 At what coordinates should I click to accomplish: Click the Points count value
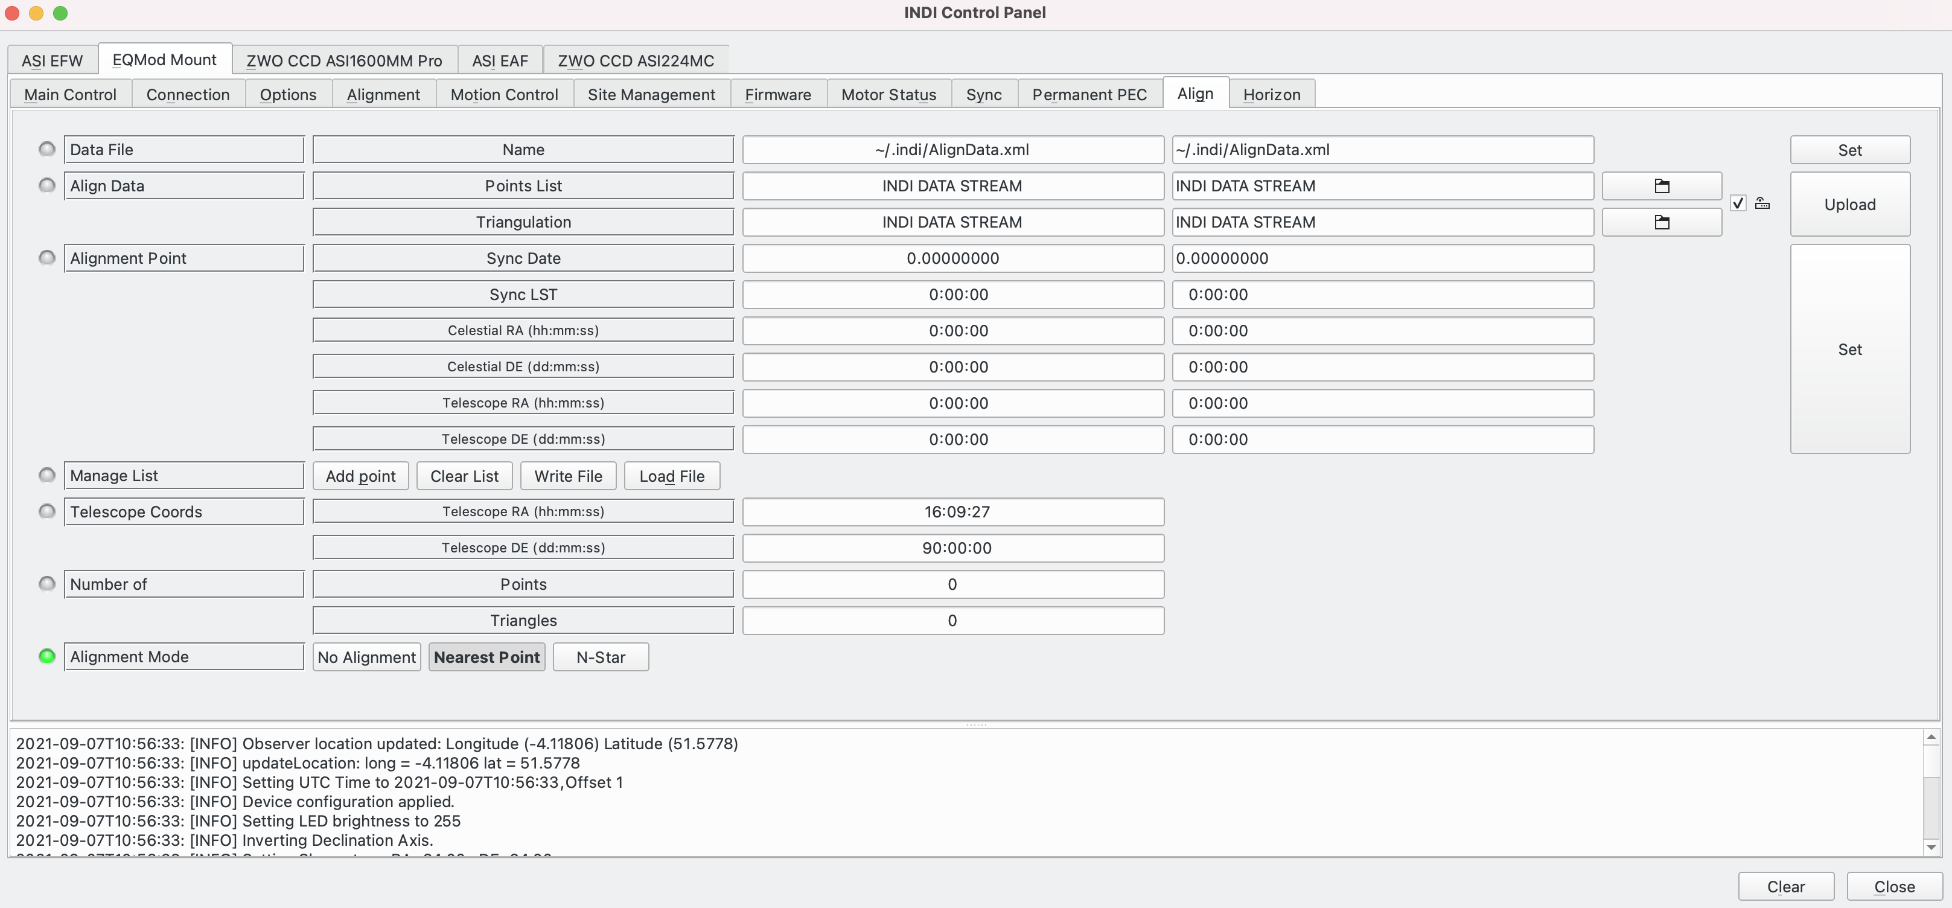(x=953, y=584)
